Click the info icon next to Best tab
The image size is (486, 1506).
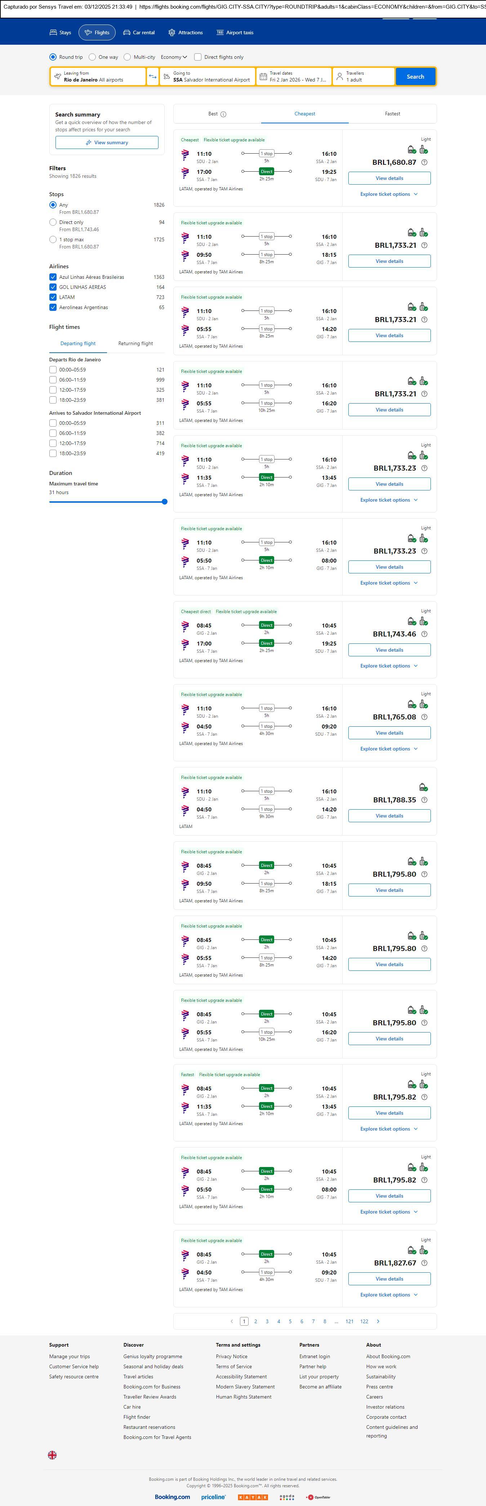(x=223, y=114)
